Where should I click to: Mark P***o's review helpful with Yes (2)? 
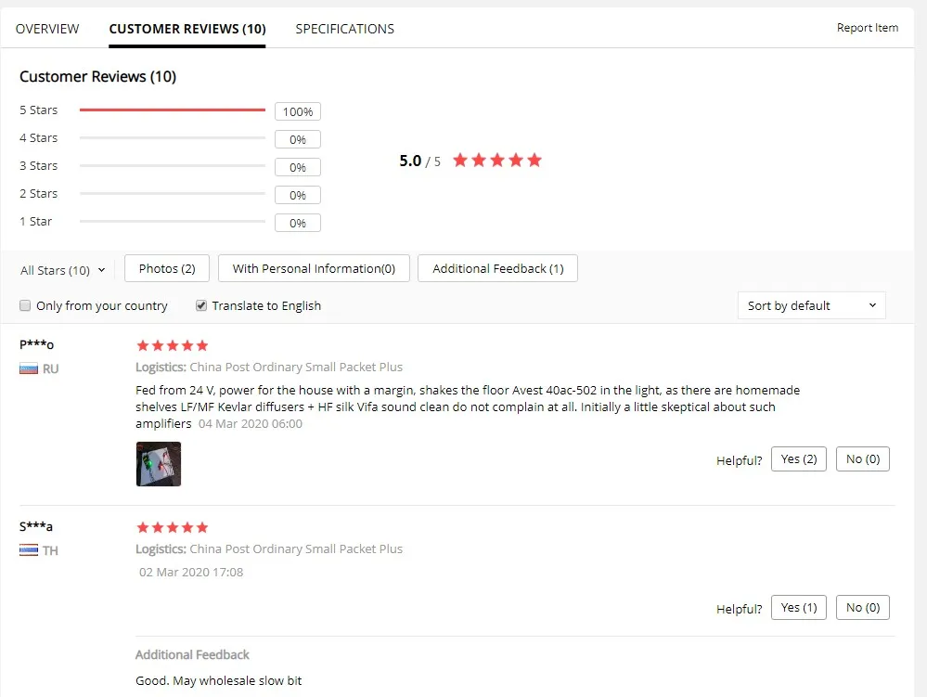[799, 459]
